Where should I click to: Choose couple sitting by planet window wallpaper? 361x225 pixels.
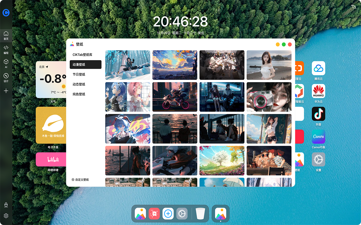(222, 97)
